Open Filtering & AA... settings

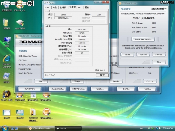click(79, 89)
